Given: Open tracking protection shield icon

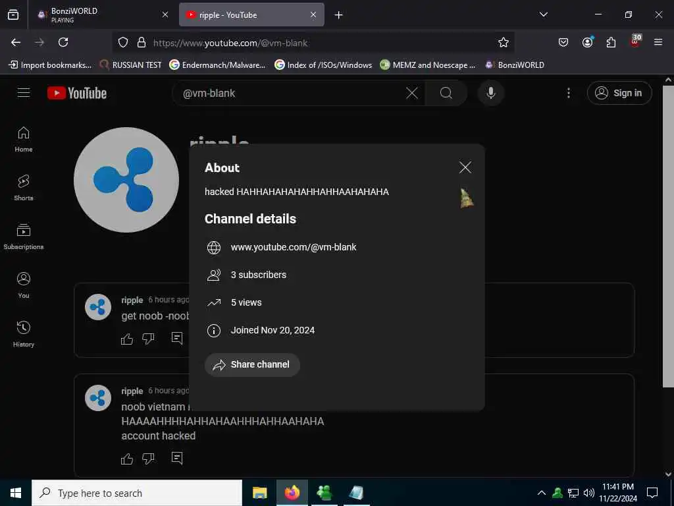Looking at the screenshot, I should (123, 43).
